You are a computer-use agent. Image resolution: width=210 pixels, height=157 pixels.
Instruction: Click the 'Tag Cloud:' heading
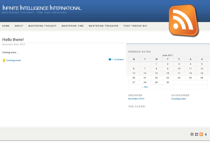pyautogui.click(x=137, y=107)
